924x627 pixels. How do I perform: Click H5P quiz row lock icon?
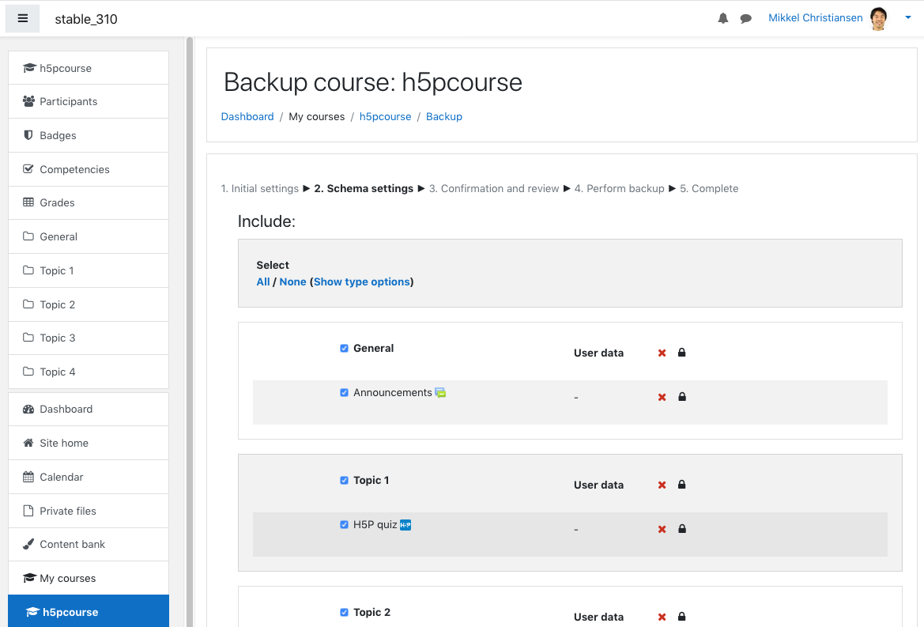[x=682, y=529]
